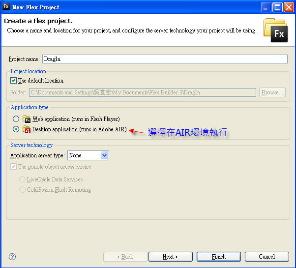
Task: Click the Browse button for folder
Action: click(x=272, y=92)
